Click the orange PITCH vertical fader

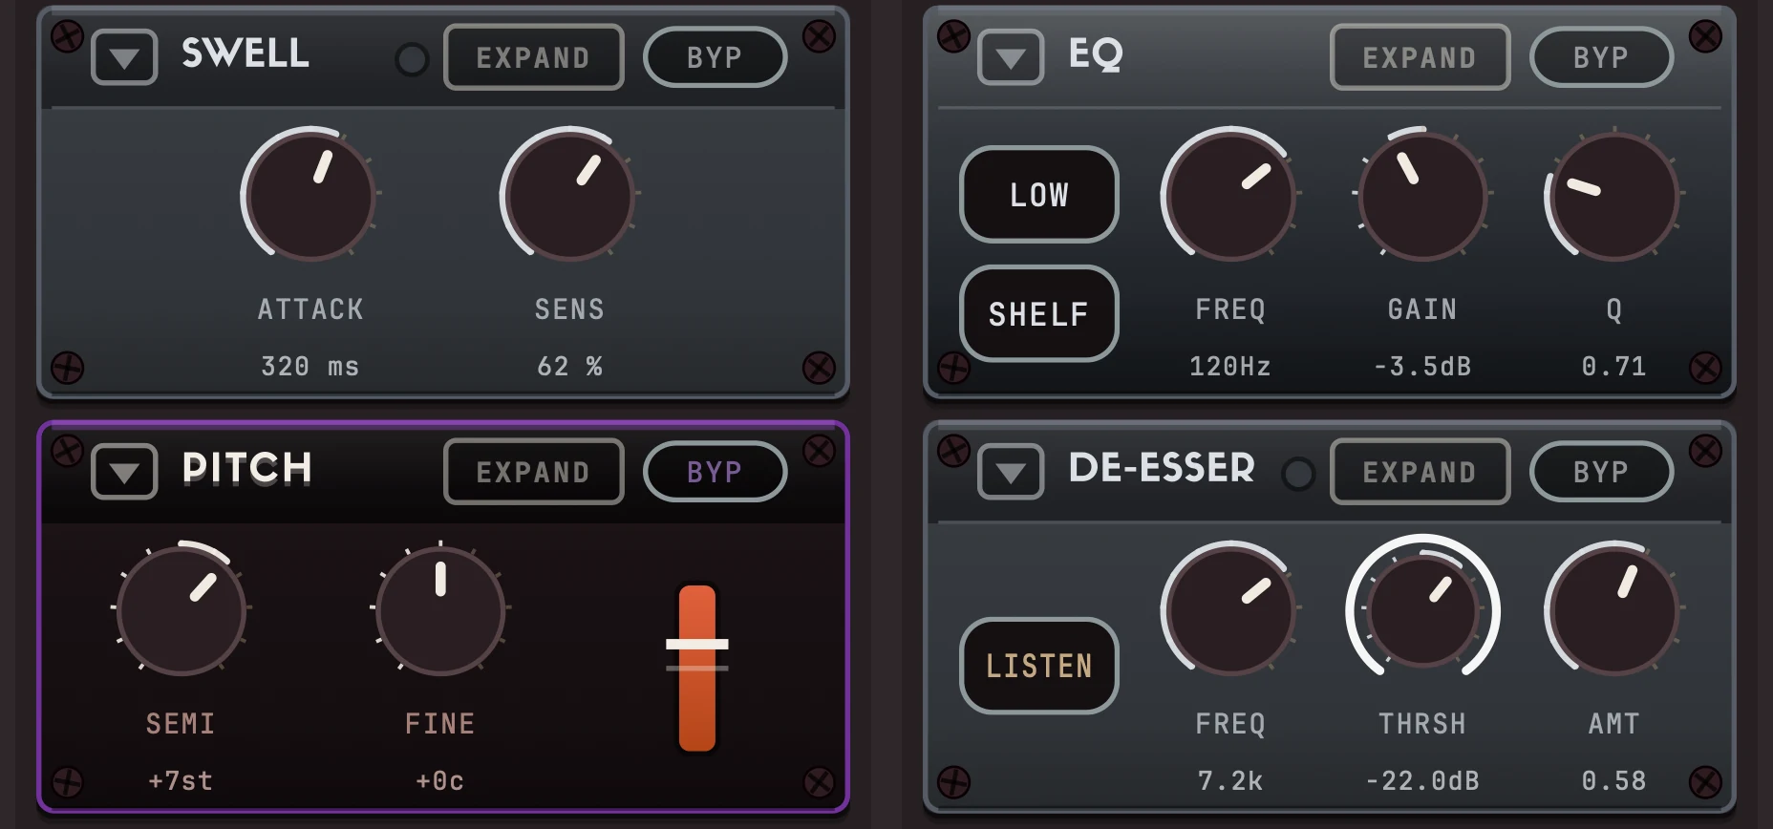(697, 668)
